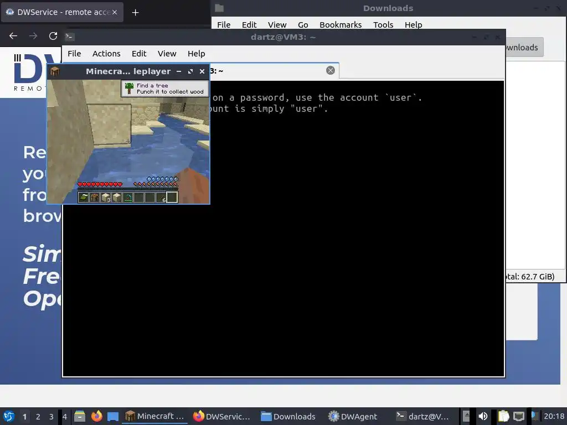Select the crafting table hotbar slot
Viewport: 567px width, 425px height.
94,198
